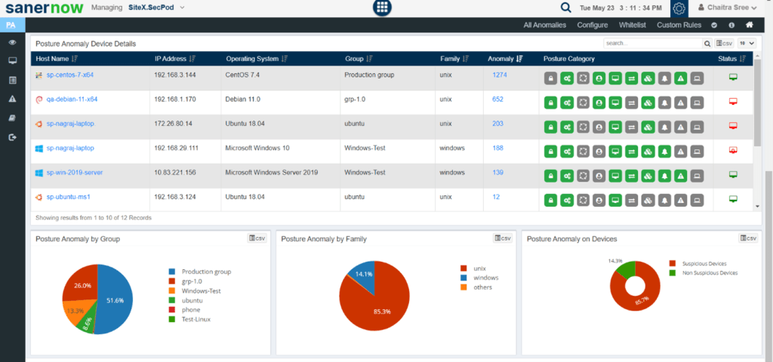Open host link sp-centos-7-x64

coord(69,75)
